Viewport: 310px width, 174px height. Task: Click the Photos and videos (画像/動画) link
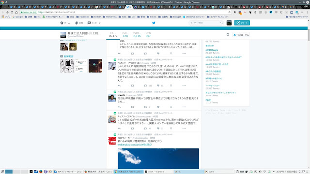68,57
